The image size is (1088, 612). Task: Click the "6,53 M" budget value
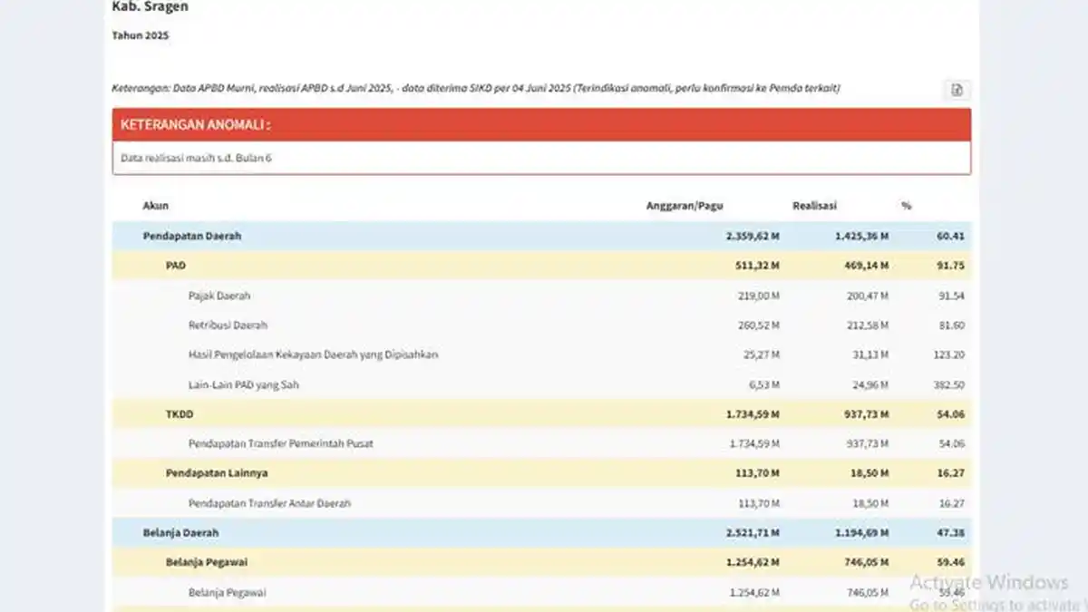(x=765, y=384)
